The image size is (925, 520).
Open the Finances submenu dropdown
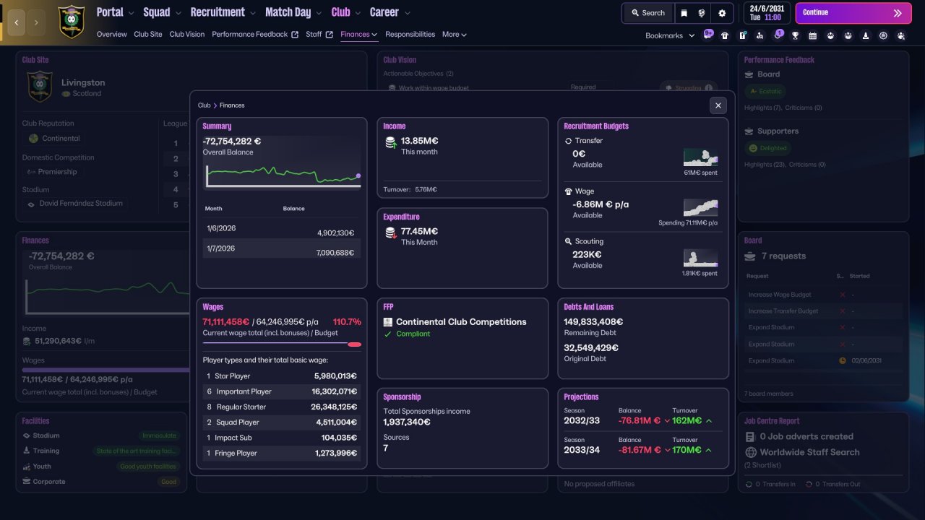pyautogui.click(x=359, y=35)
